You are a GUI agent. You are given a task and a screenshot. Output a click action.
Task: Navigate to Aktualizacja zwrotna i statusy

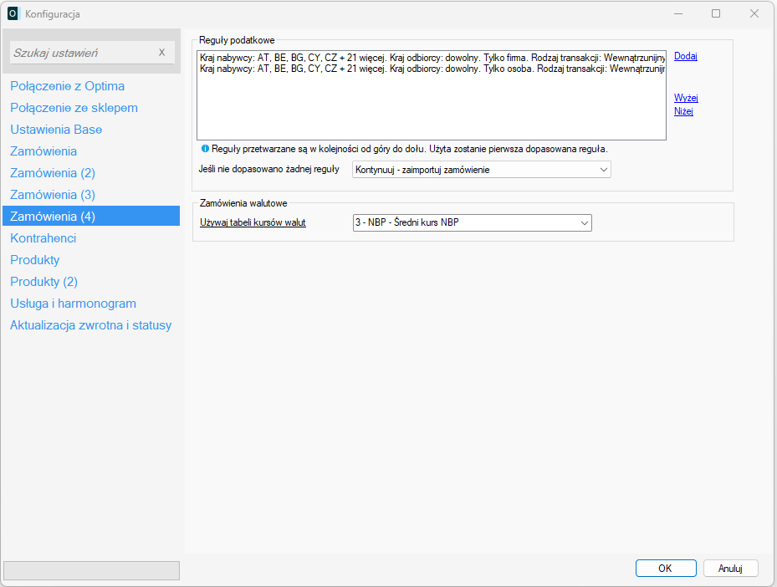[x=90, y=325]
